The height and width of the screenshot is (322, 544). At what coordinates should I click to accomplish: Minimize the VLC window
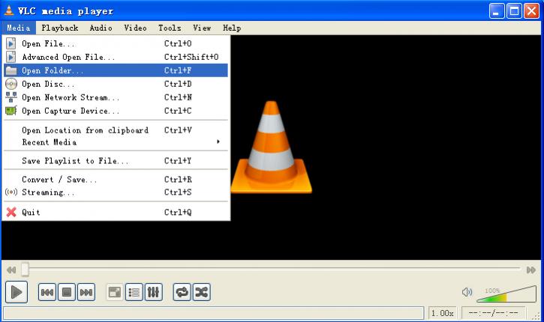coord(497,11)
